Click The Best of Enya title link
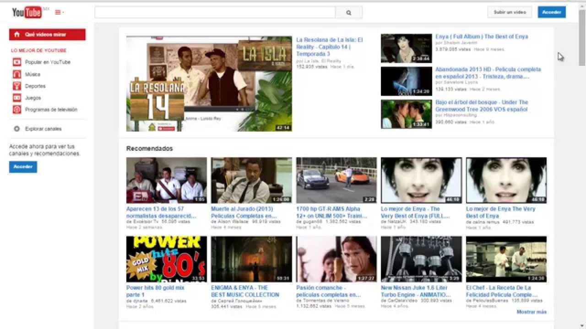586x329 pixels. [482, 37]
